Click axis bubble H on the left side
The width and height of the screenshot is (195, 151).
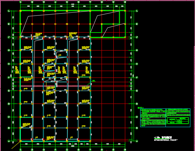point(9,50)
